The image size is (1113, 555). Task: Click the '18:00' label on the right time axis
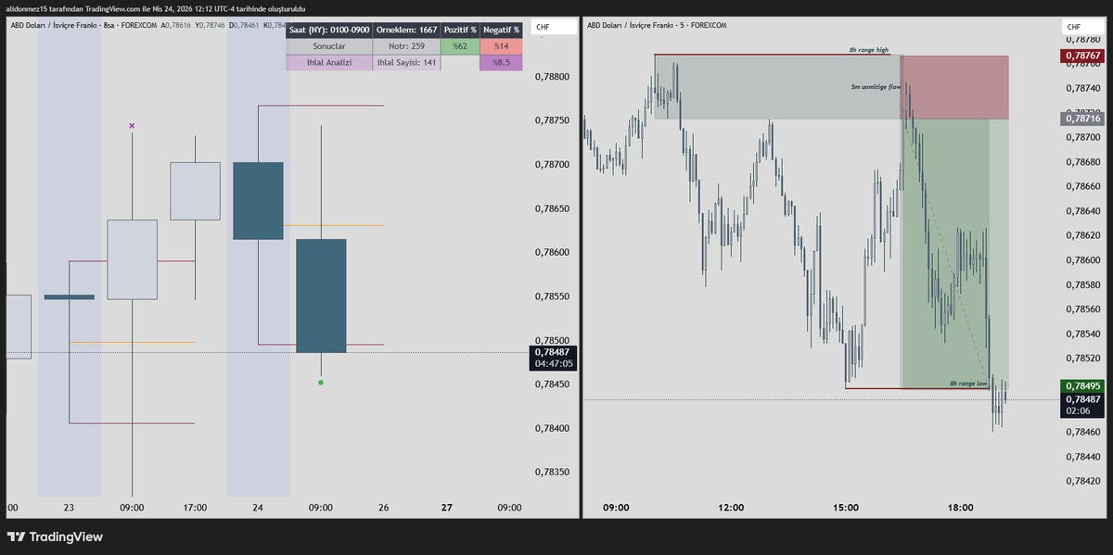pyautogui.click(x=961, y=508)
